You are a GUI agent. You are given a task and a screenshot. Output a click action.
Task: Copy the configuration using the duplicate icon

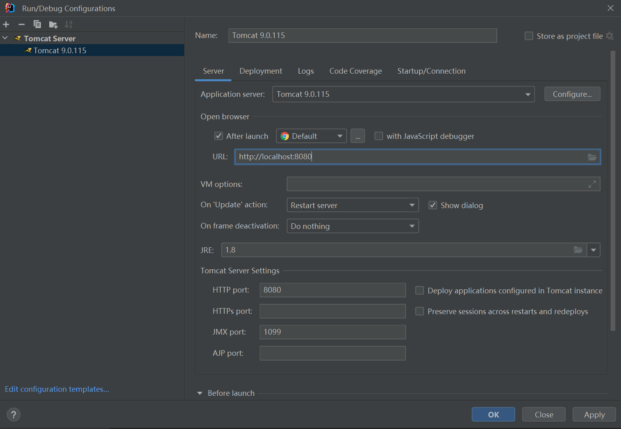coord(37,24)
